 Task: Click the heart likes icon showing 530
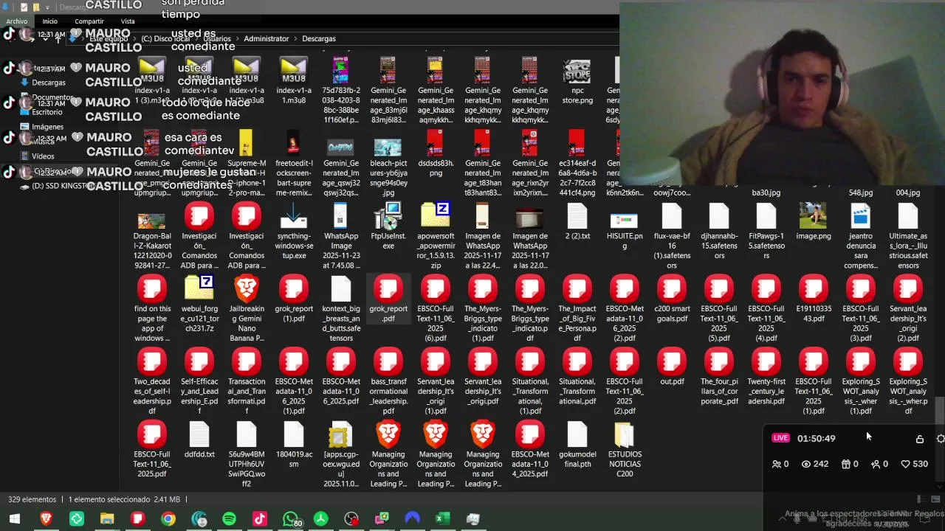click(905, 464)
